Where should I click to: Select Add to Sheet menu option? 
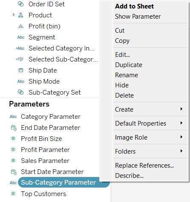134,6
